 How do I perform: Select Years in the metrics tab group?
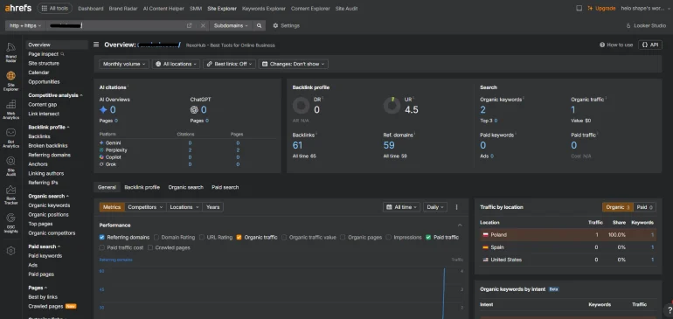[213, 207]
